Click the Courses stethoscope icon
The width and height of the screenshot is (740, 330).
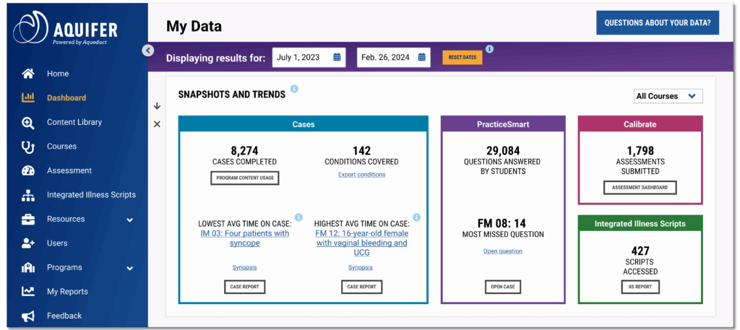click(x=28, y=147)
